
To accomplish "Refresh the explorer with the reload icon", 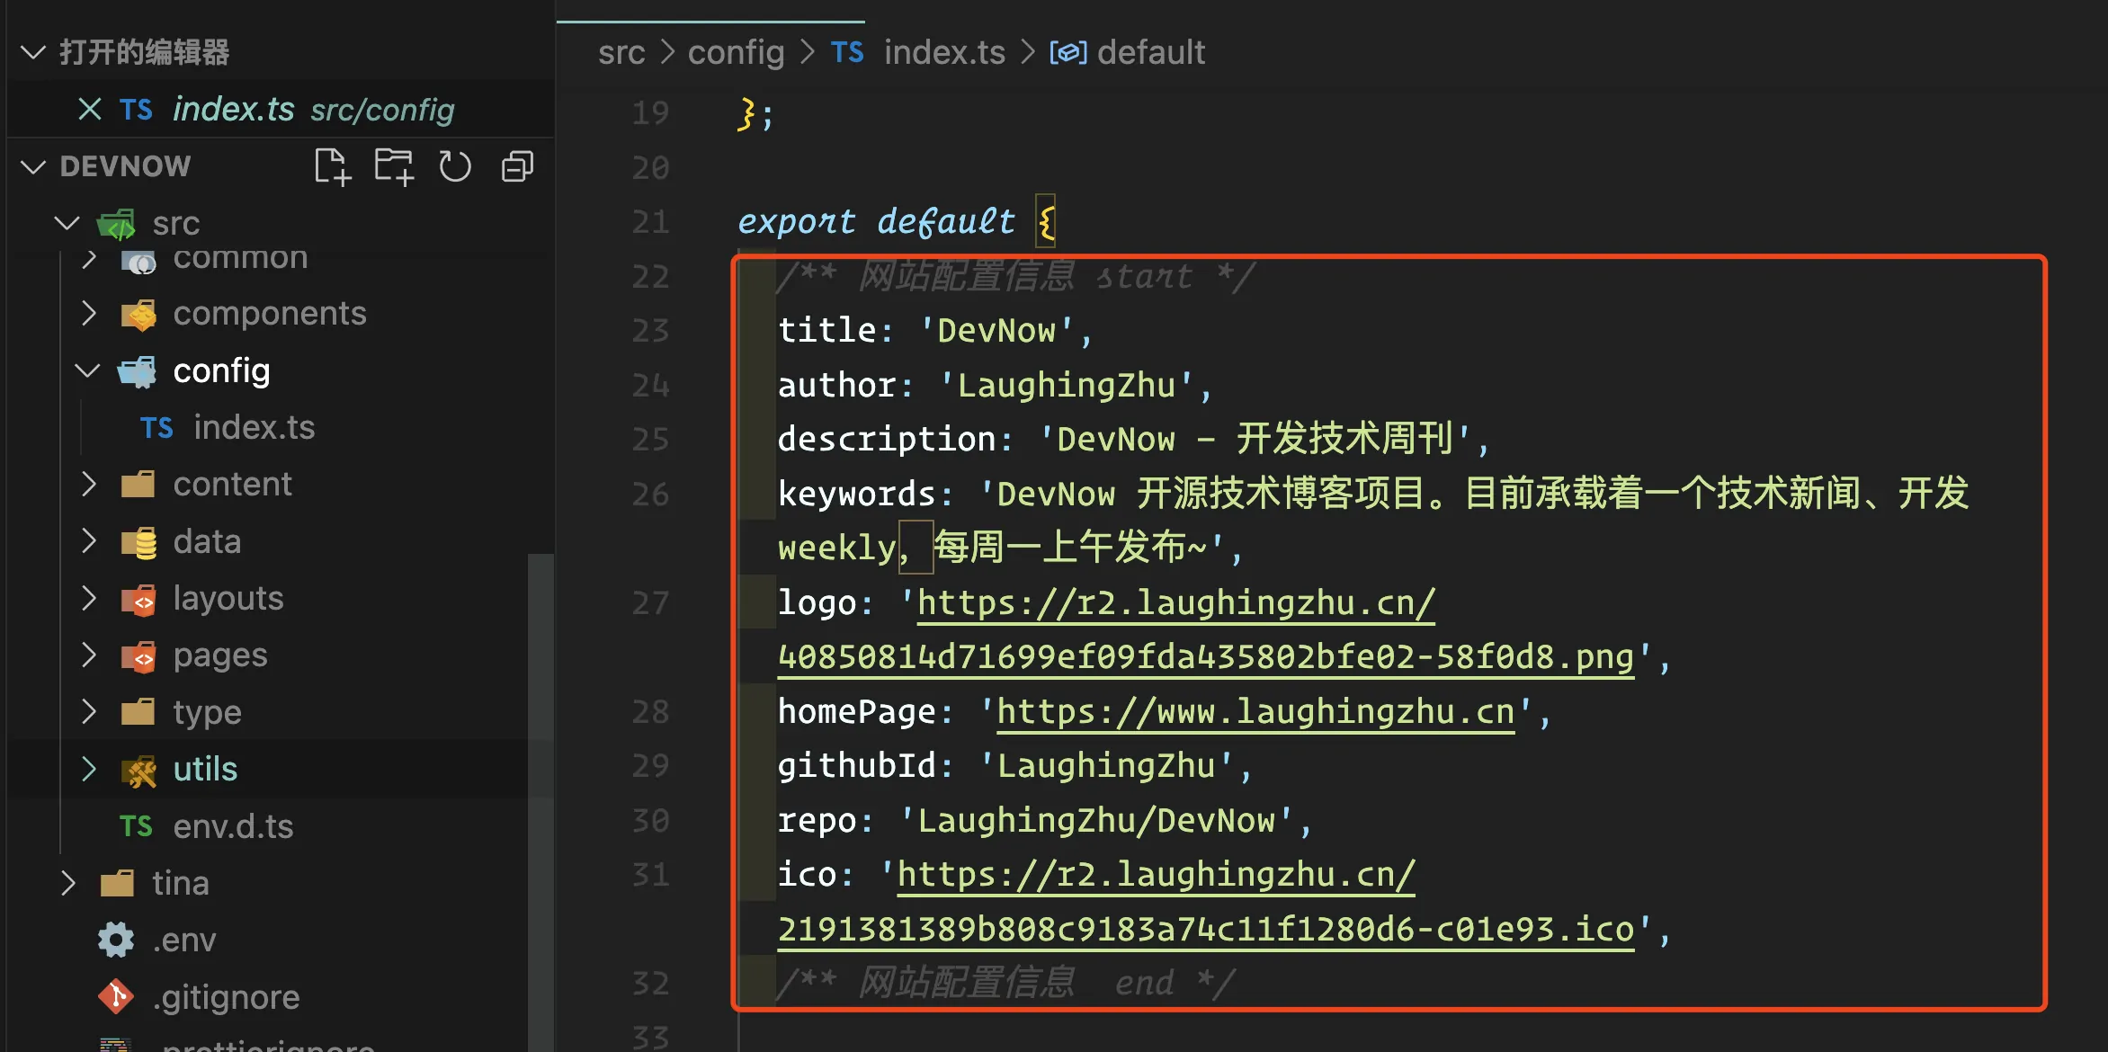I will click(x=455, y=166).
